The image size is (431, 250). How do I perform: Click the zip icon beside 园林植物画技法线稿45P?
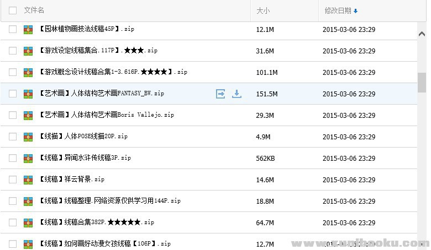click(28, 29)
